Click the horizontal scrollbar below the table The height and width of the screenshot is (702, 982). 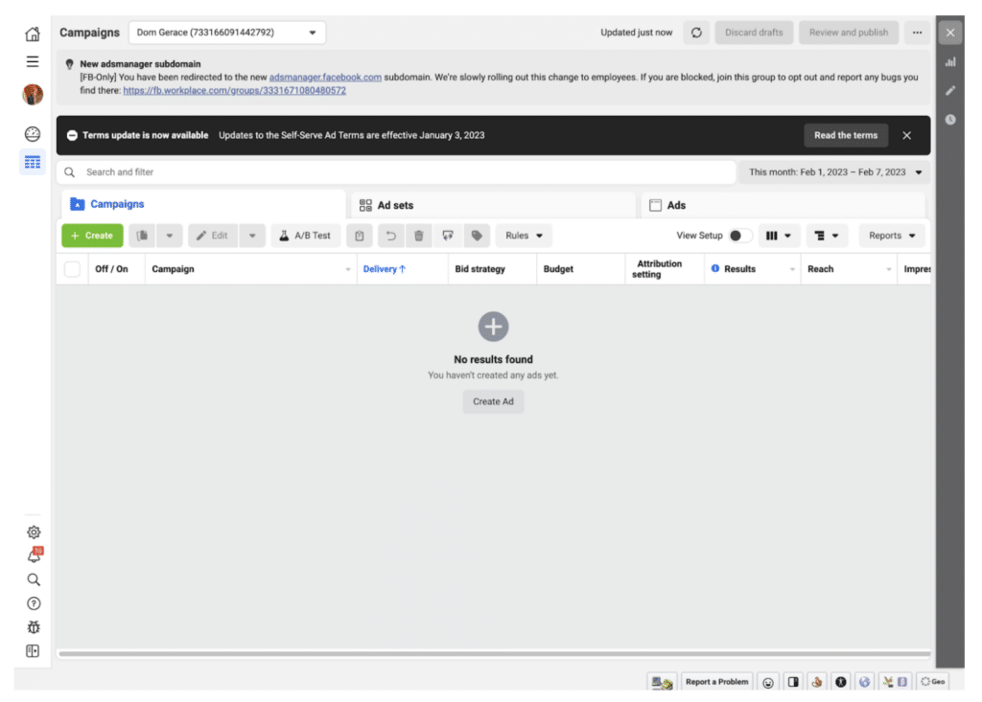[x=494, y=654]
